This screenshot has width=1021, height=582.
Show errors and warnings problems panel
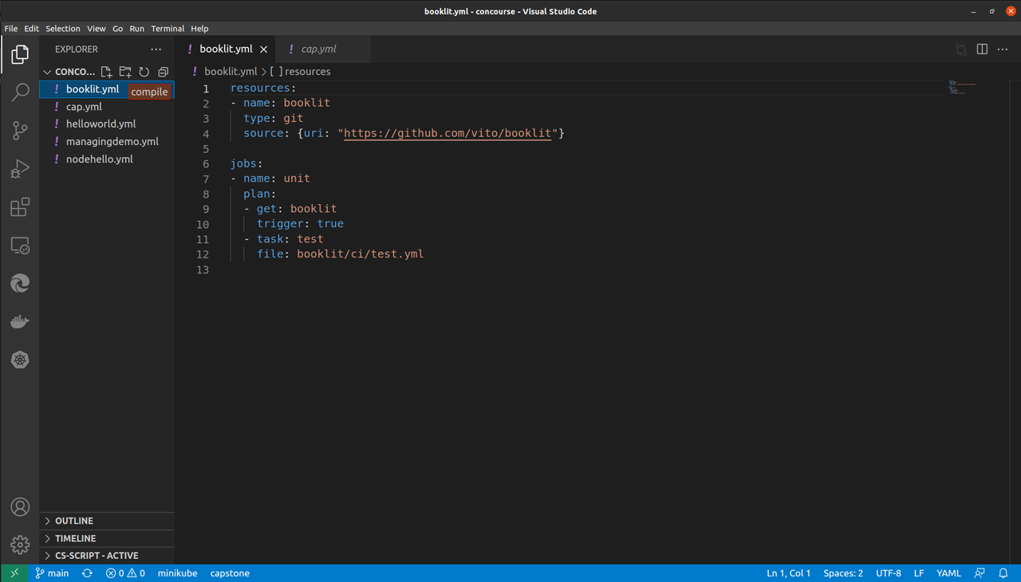click(x=125, y=573)
